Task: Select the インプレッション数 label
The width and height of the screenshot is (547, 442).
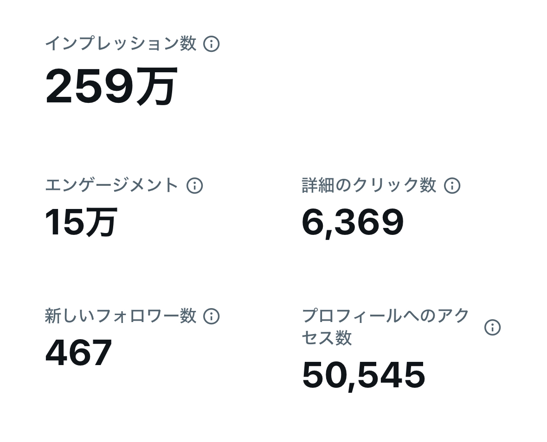Action: (x=121, y=44)
